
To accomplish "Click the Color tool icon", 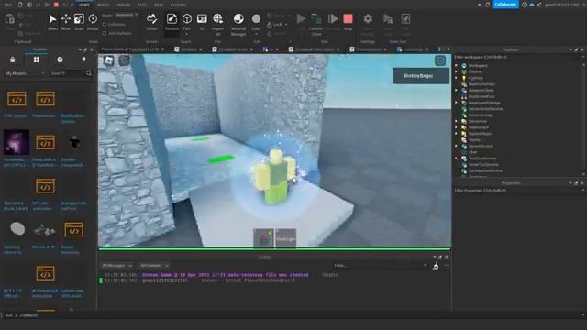I will pyautogui.click(x=256, y=22).
